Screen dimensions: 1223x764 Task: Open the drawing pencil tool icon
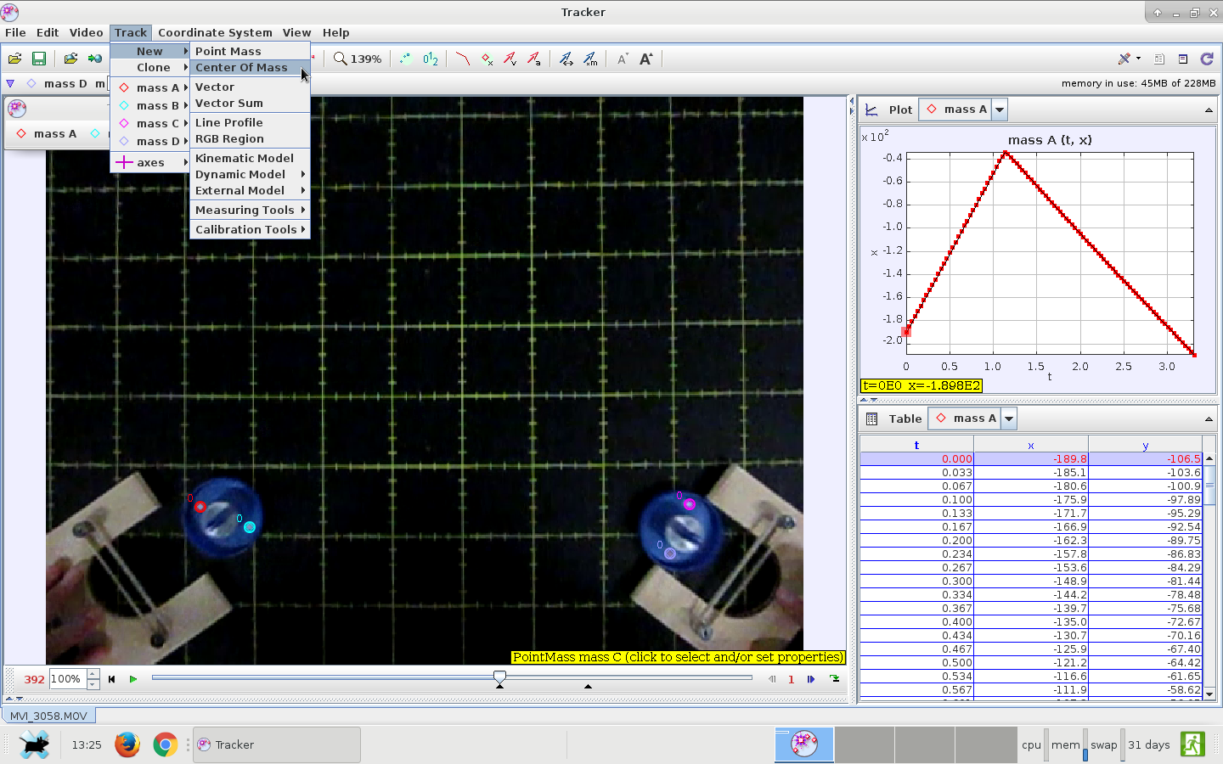coord(1125,59)
